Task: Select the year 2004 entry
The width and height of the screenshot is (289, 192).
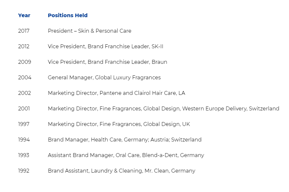Action: coord(25,77)
